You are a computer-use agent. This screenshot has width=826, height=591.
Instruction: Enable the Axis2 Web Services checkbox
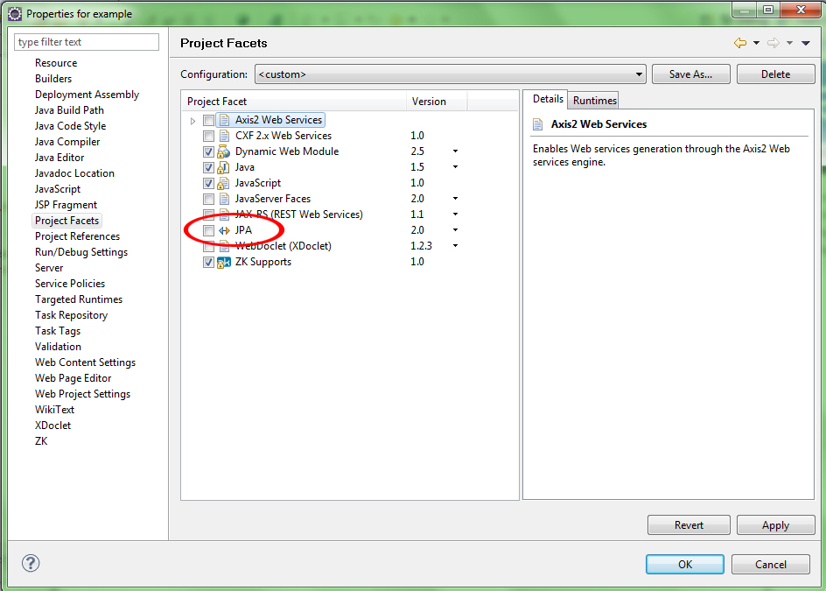point(208,120)
